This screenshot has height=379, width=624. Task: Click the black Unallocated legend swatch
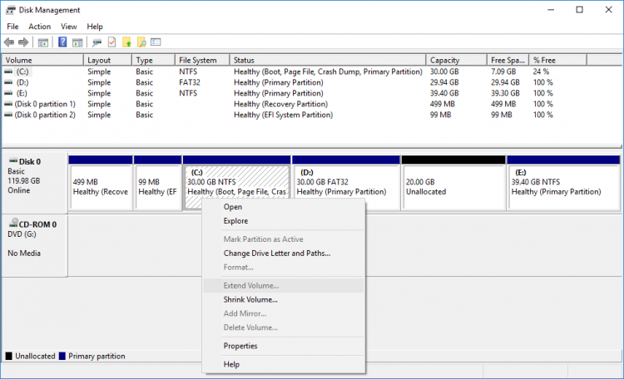click(x=9, y=356)
